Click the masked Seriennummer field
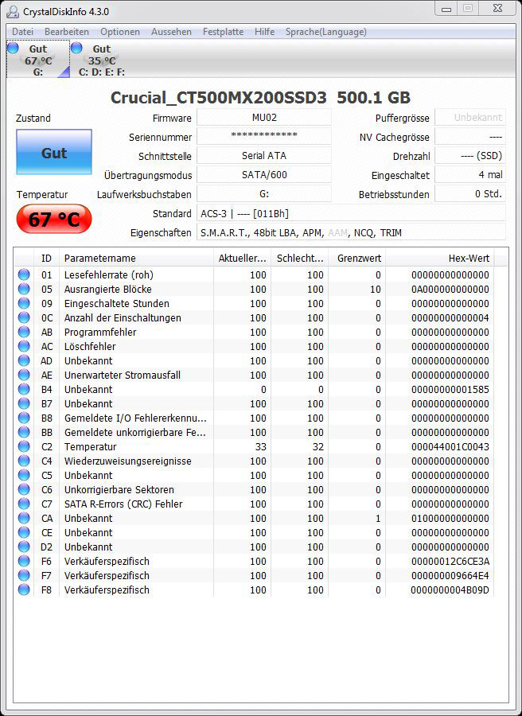This screenshot has width=522, height=716. (264, 137)
